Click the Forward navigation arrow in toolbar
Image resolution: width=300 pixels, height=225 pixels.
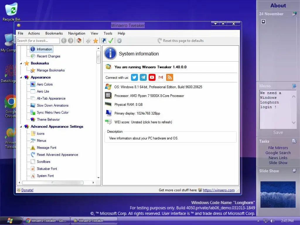[x=71, y=40]
